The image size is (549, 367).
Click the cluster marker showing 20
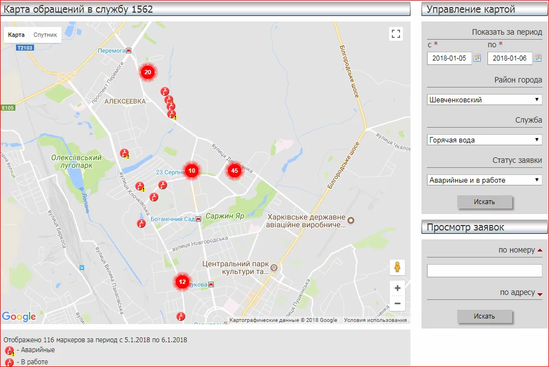tap(147, 72)
